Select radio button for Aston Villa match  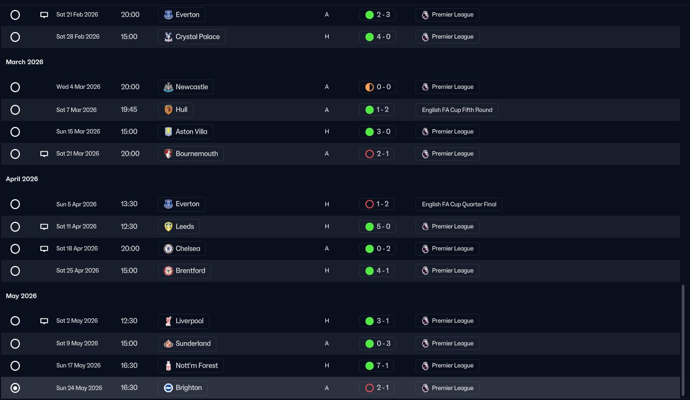click(x=15, y=132)
